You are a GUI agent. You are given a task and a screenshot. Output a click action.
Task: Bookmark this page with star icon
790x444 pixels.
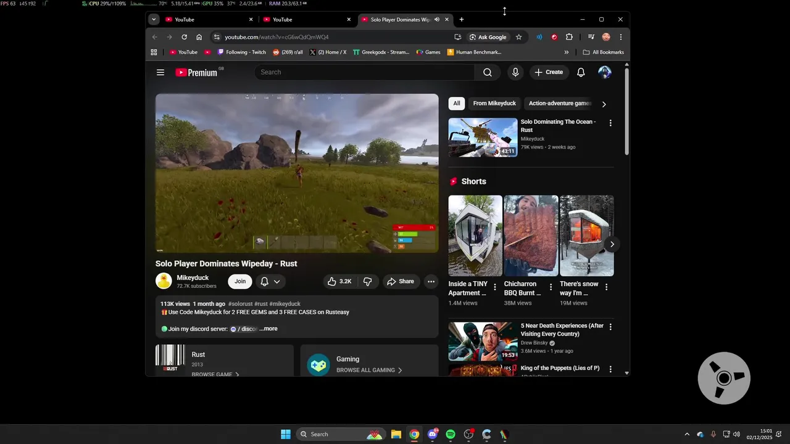click(x=518, y=37)
